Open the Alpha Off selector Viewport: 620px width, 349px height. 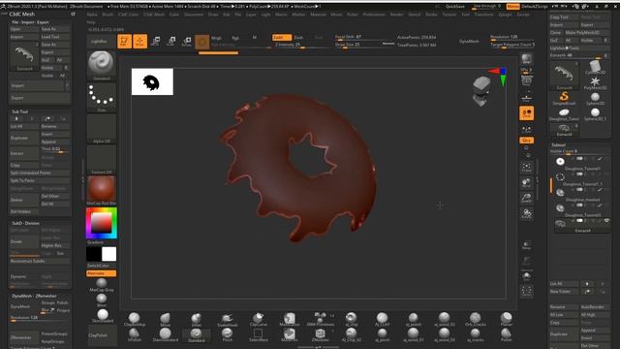[101, 129]
